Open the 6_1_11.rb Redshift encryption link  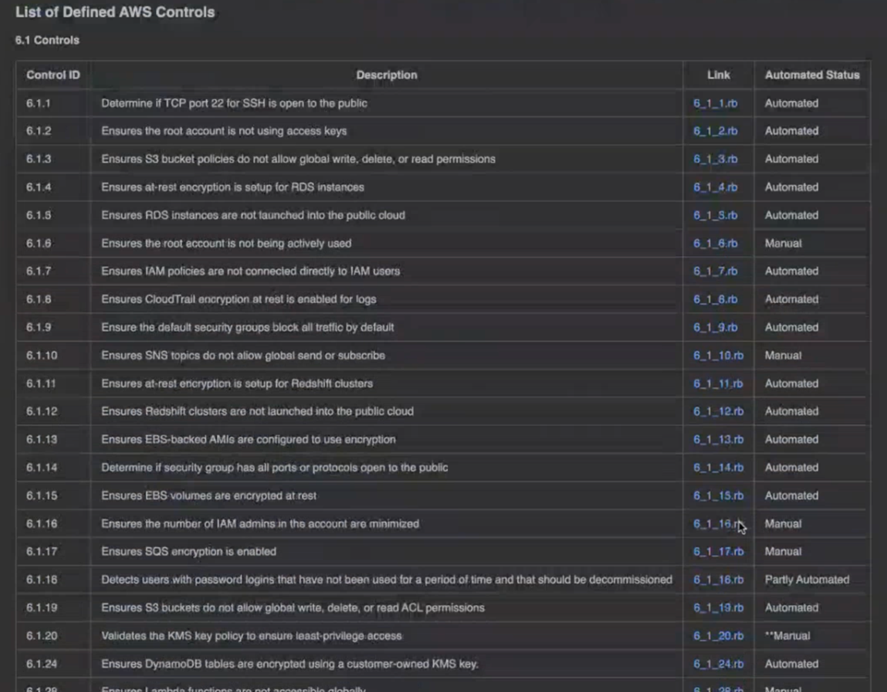click(718, 383)
